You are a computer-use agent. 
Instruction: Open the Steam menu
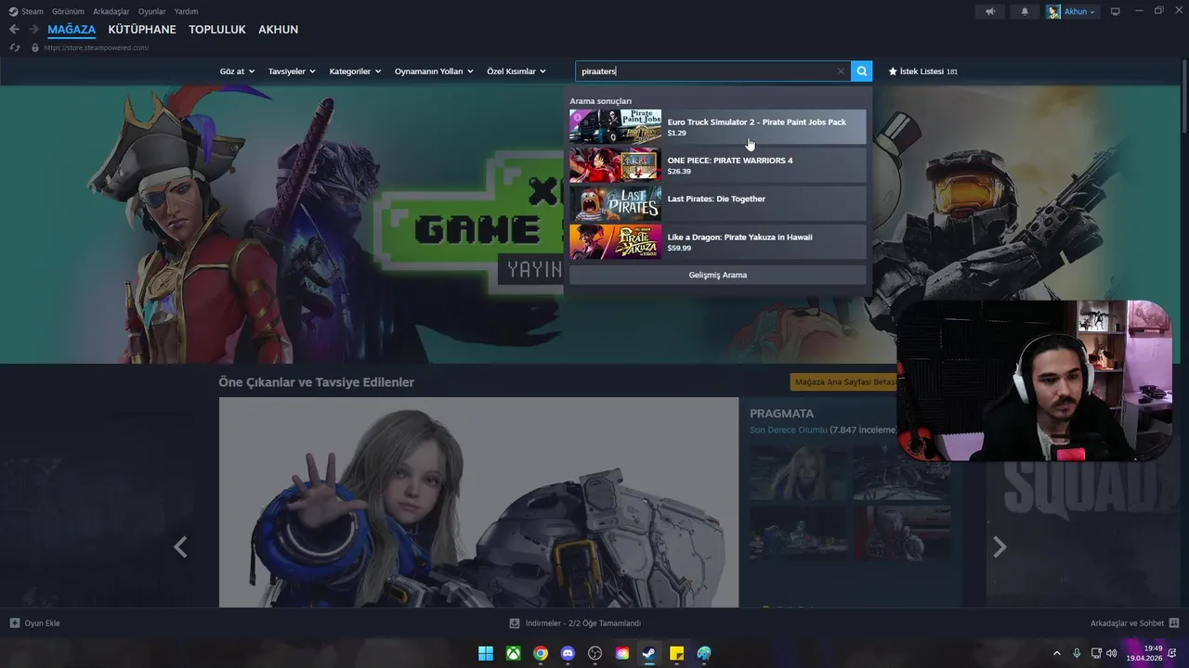point(26,11)
